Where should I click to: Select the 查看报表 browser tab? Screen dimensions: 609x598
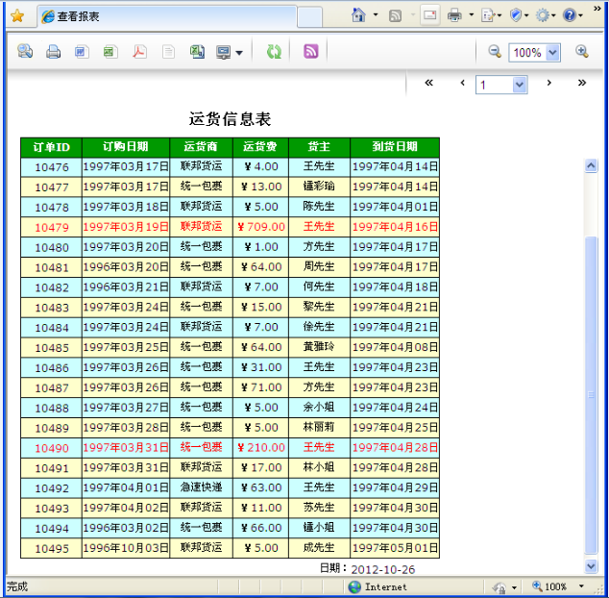point(167,16)
